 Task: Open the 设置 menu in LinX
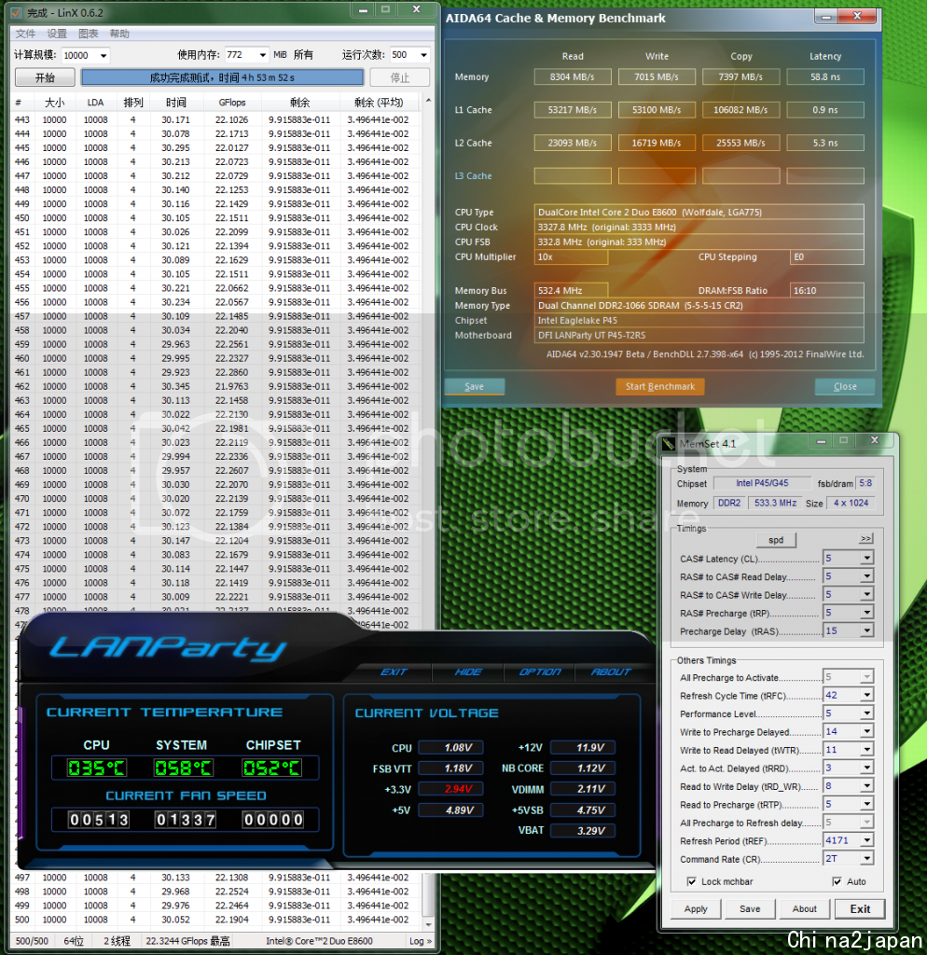[x=57, y=34]
